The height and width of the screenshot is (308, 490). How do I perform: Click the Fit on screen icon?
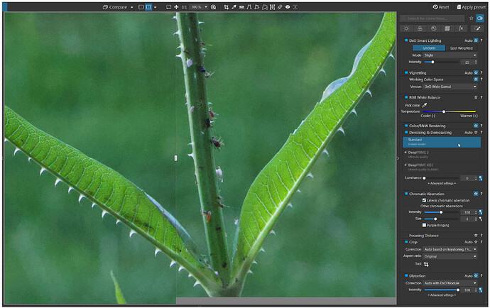click(168, 7)
